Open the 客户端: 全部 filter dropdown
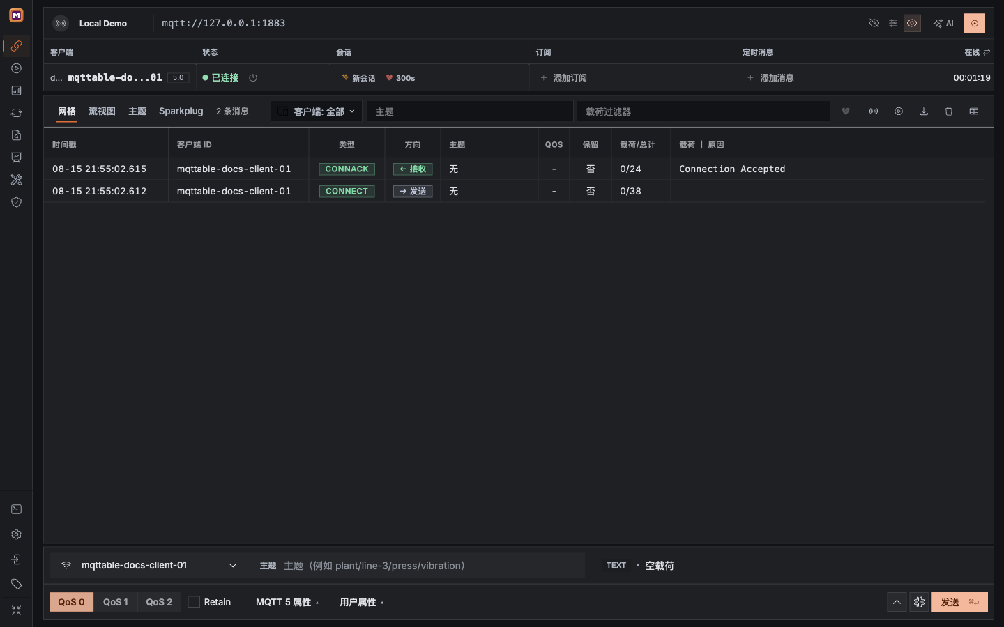This screenshot has width=1004, height=627. pos(317,111)
